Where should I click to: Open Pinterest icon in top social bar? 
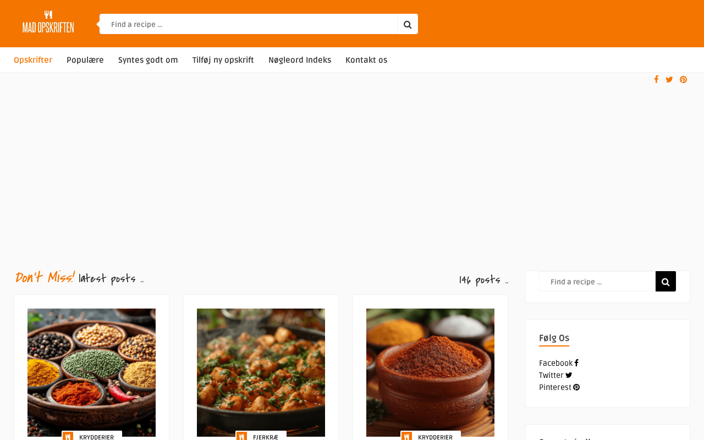click(x=683, y=80)
